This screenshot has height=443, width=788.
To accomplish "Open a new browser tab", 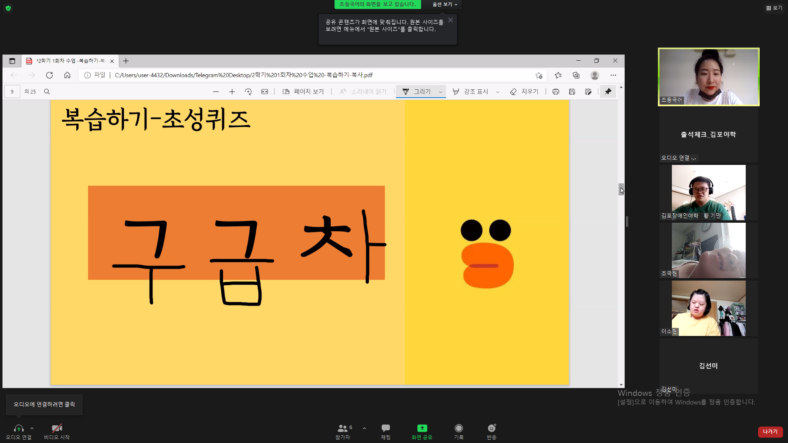I will tap(126, 61).
